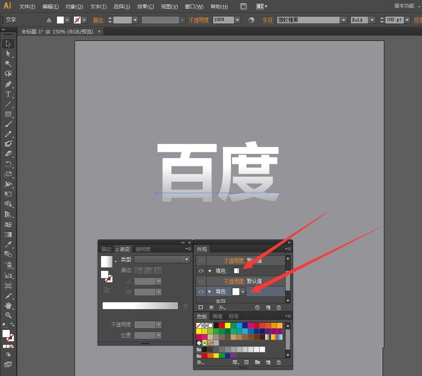Select the Rectangle tool
The width and height of the screenshot is (422, 376).
point(8,114)
